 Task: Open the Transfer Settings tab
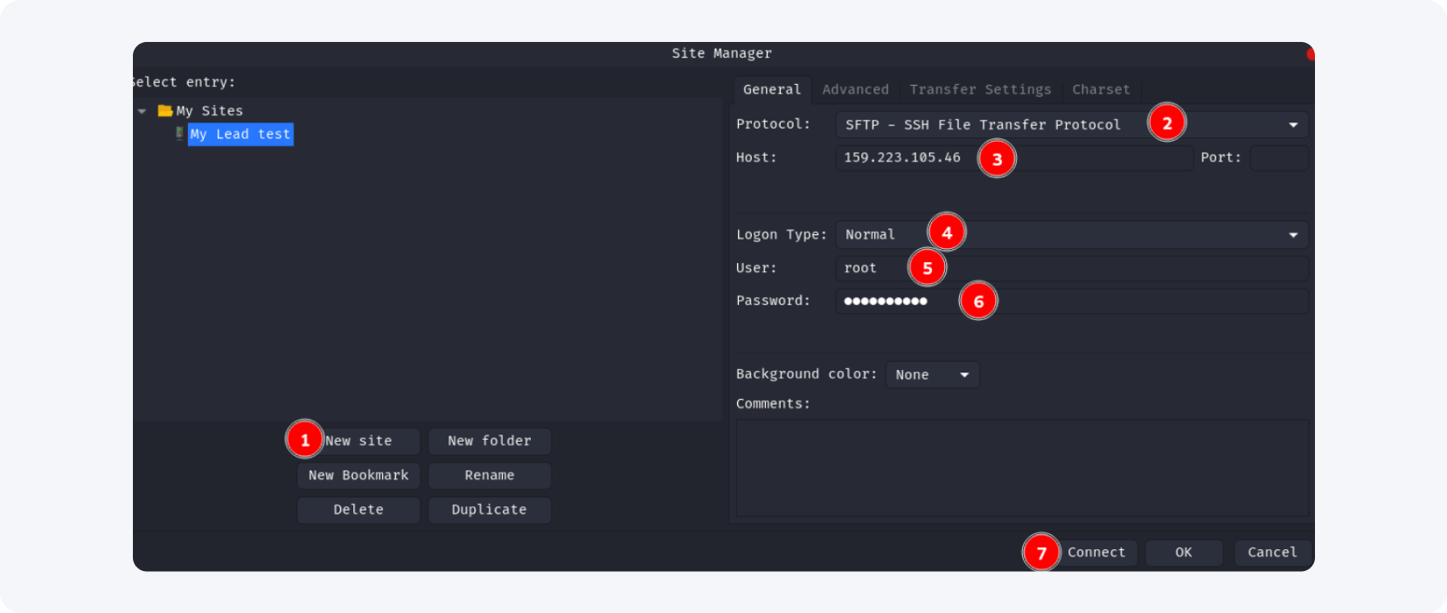[x=980, y=90]
